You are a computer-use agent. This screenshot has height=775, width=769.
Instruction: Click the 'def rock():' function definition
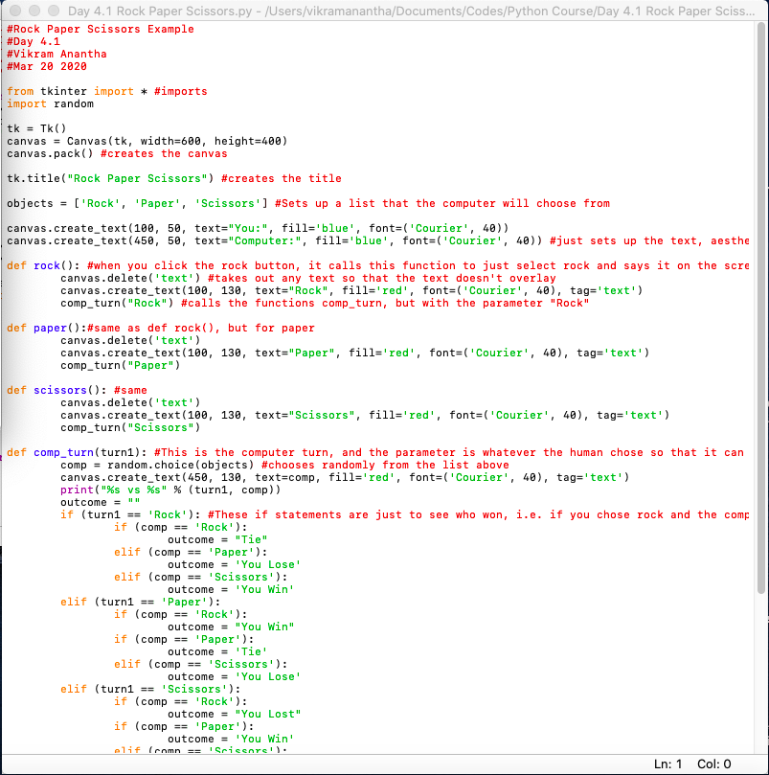pos(378,266)
